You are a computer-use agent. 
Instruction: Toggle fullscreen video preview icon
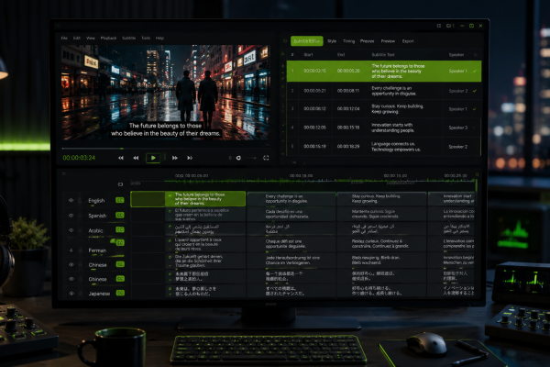[x=266, y=158]
